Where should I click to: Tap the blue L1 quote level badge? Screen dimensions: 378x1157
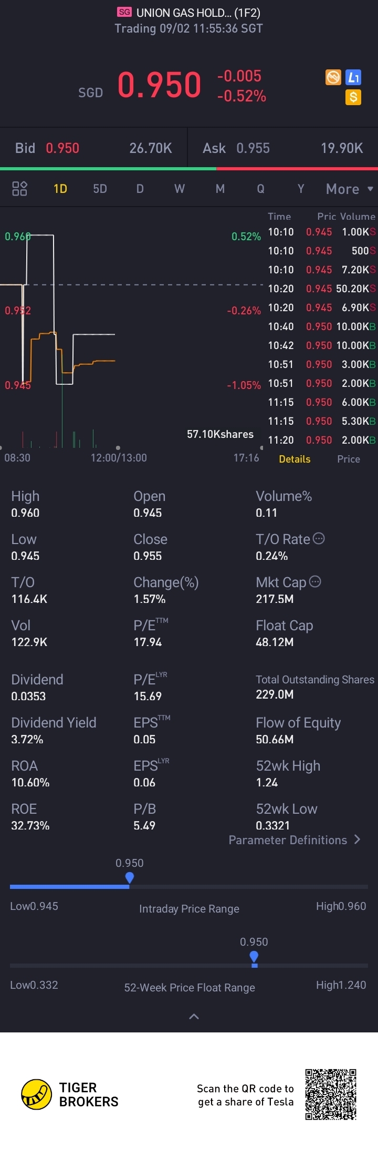click(x=353, y=78)
